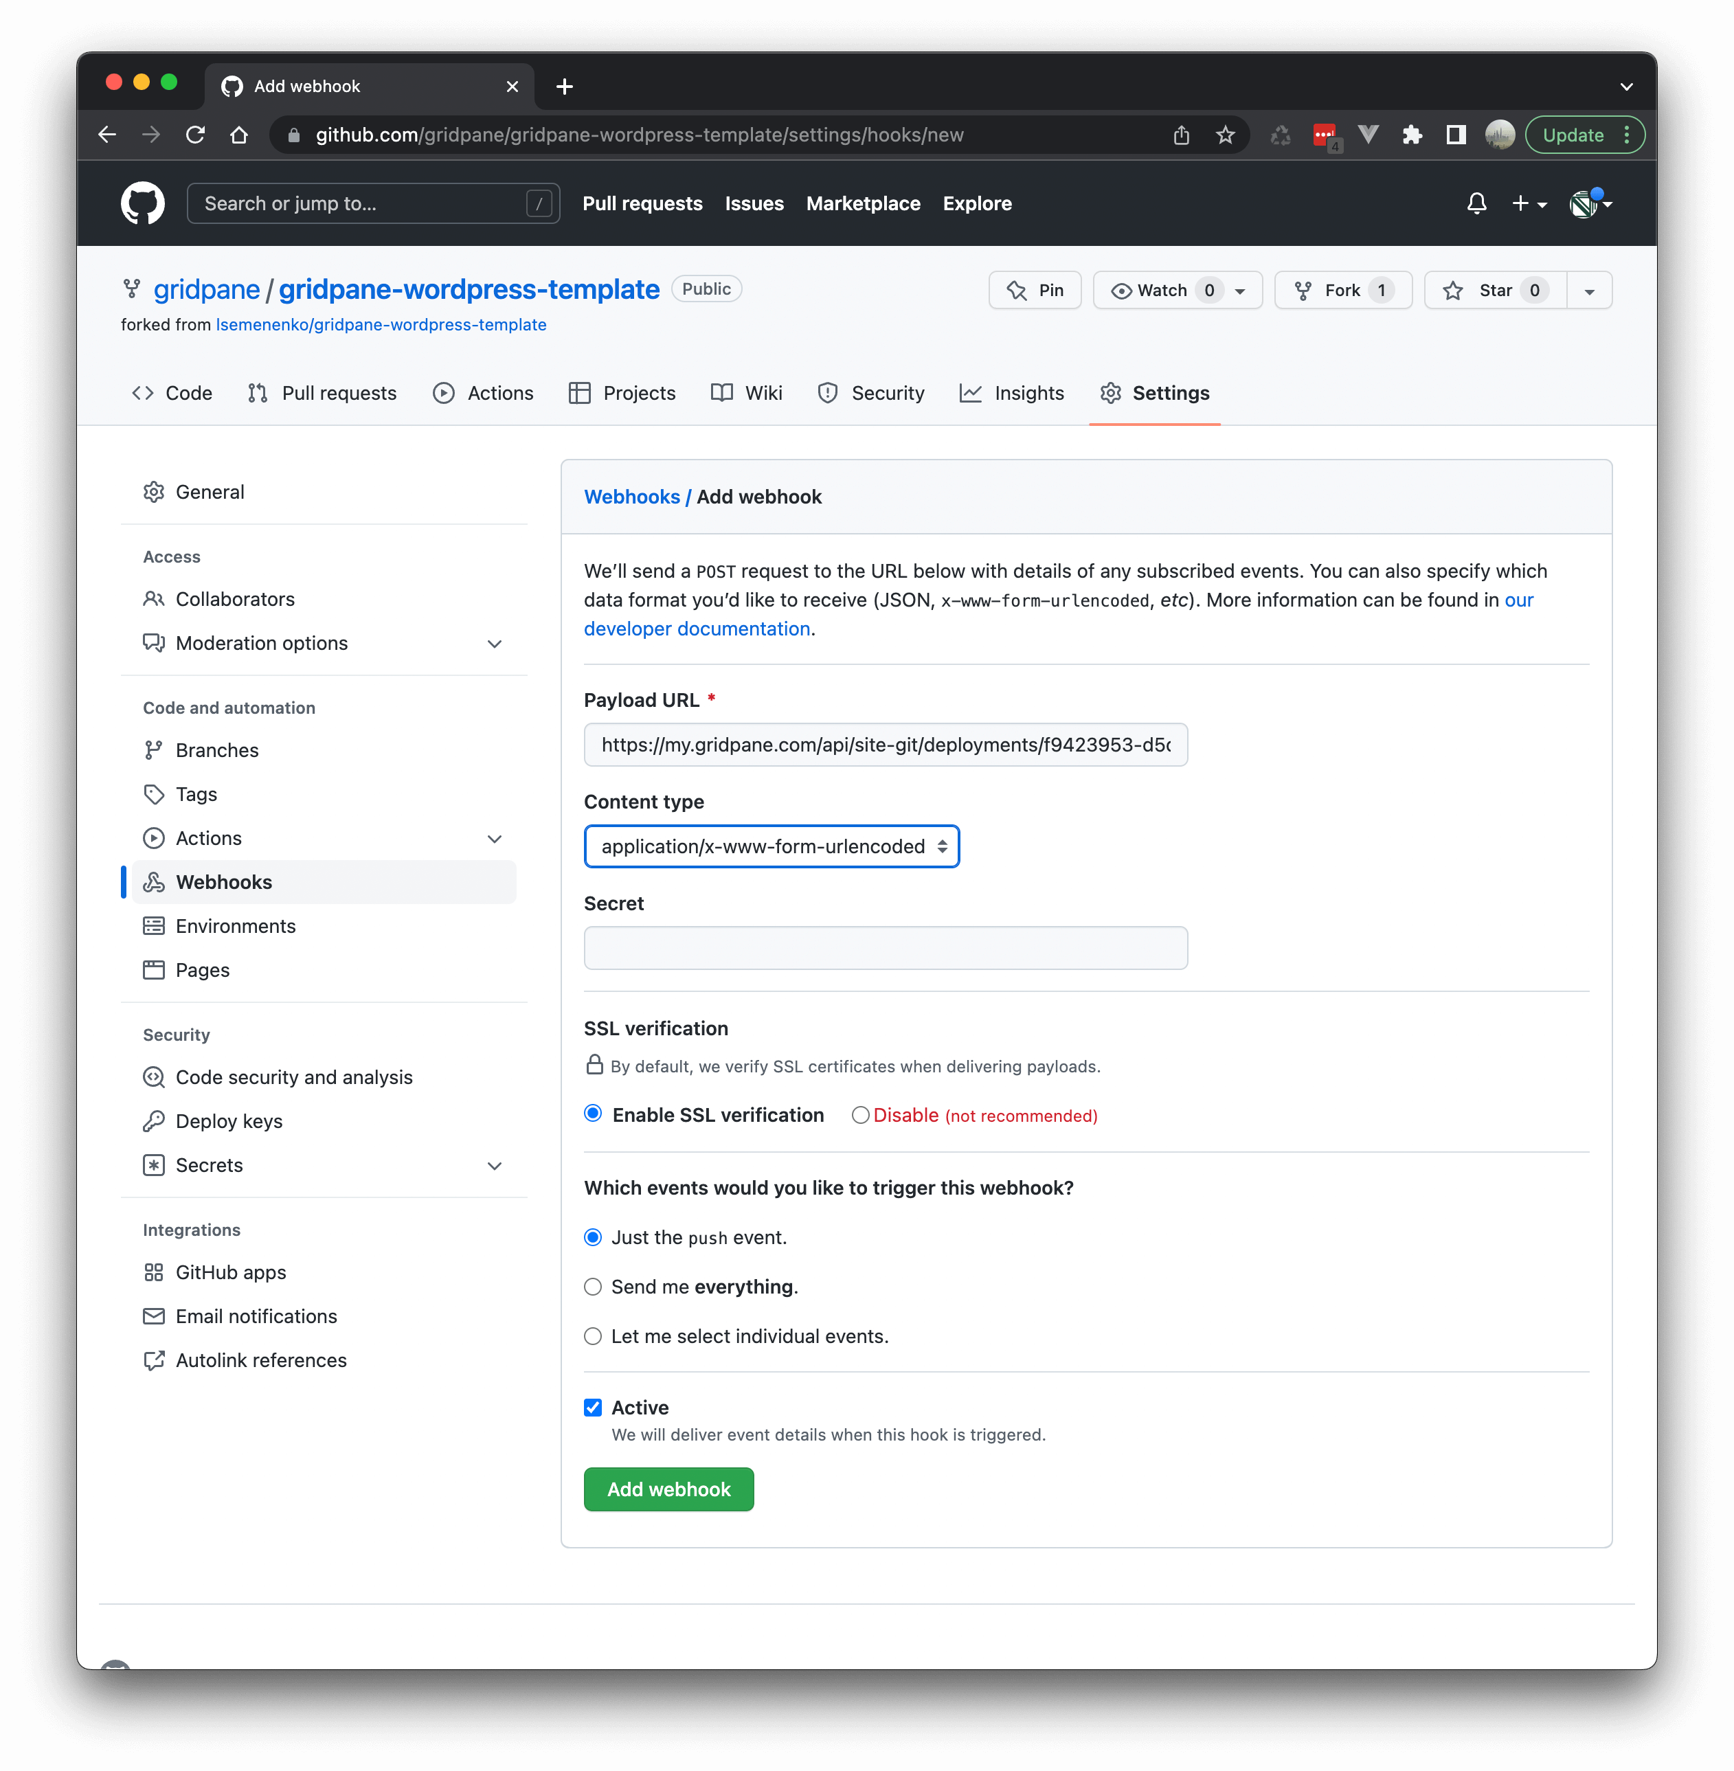This screenshot has height=1771, width=1734.
Task: Open tab search chevron in title bar
Action: 1627,87
